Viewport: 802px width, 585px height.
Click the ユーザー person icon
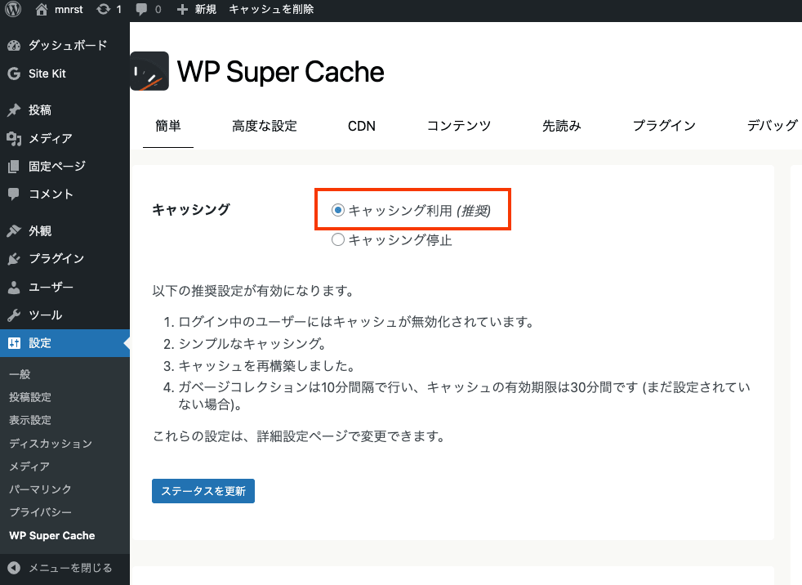(14, 287)
